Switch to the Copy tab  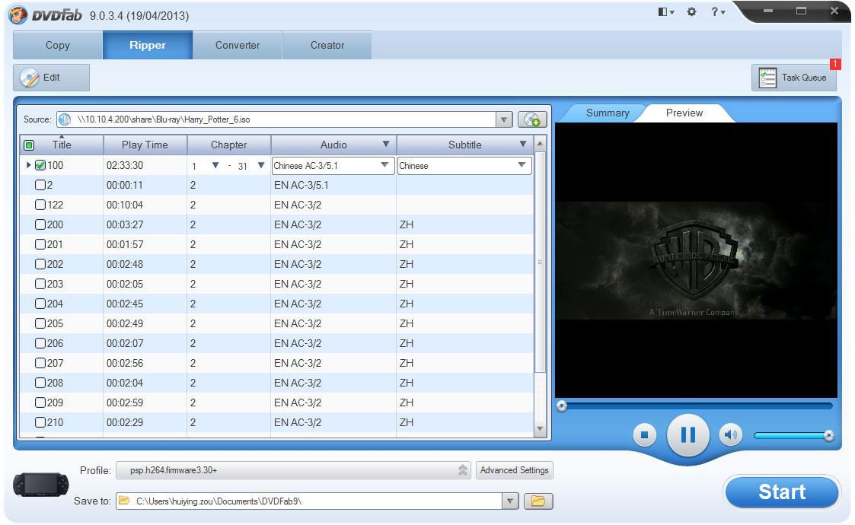pos(58,45)
